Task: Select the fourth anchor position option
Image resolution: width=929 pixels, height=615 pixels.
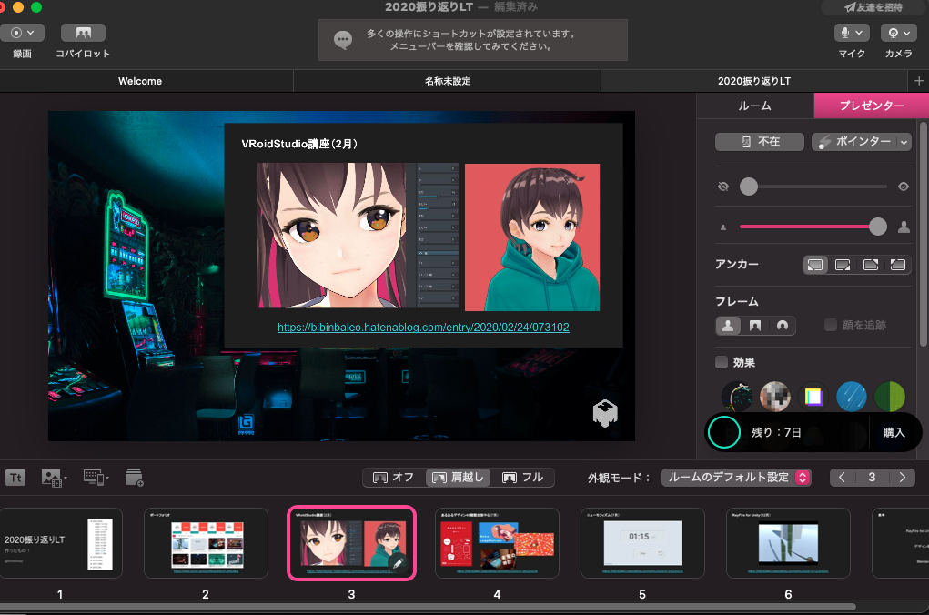Action: point(897,265)
